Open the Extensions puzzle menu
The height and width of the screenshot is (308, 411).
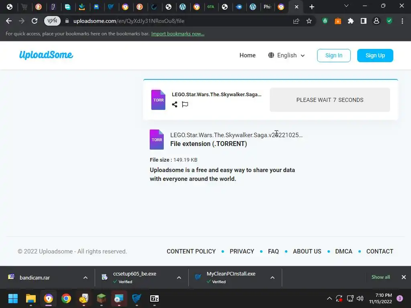[351, 21]
